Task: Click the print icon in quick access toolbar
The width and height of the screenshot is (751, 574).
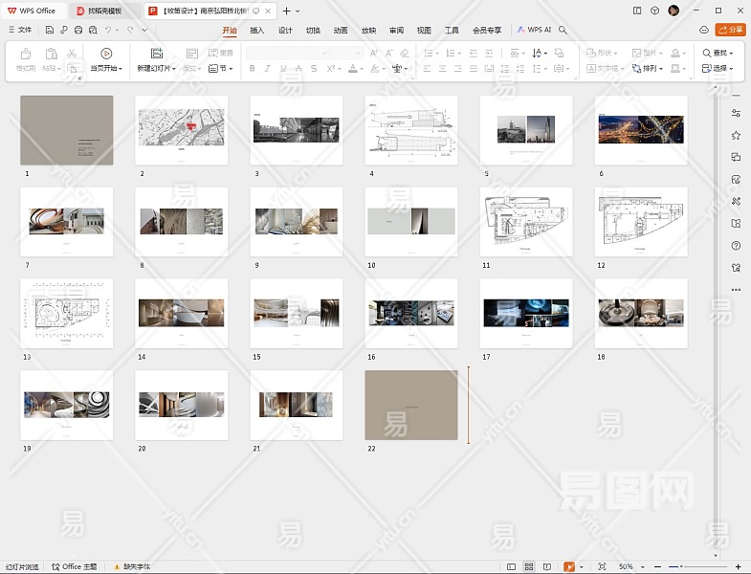Action: (x=77, y=30)
